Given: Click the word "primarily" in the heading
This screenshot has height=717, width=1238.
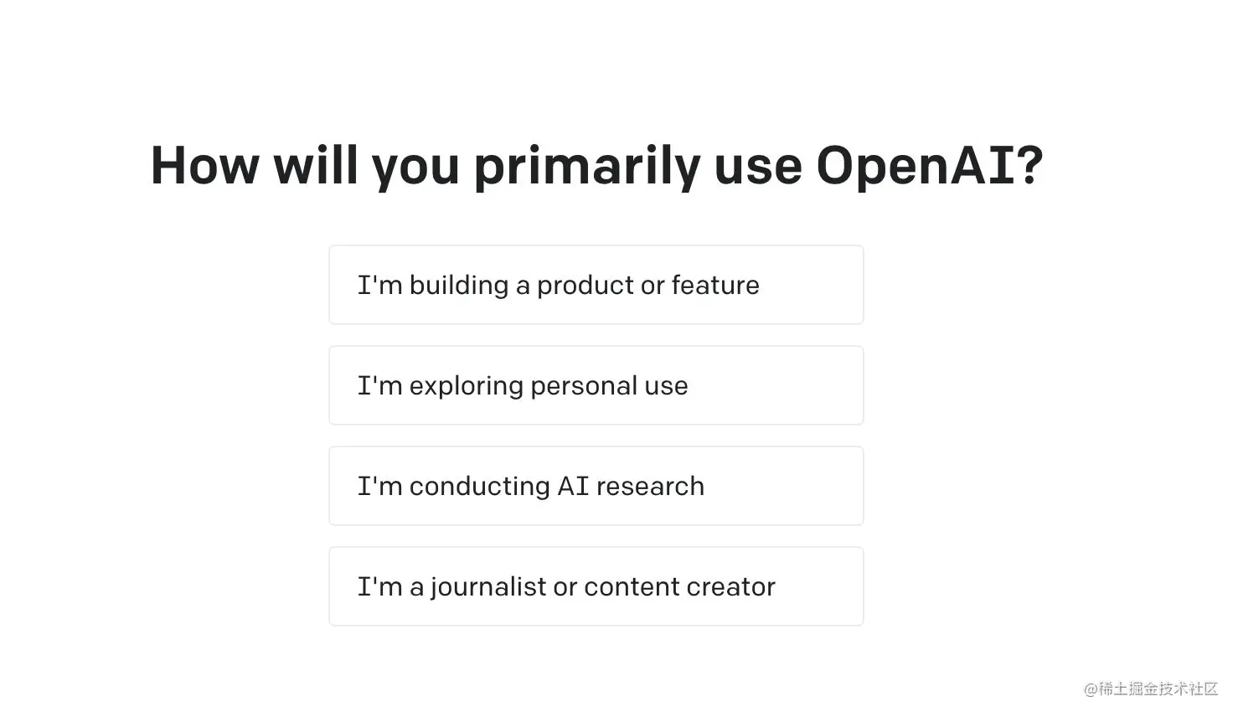Looking at the screenshot, I should pos(586,165).
